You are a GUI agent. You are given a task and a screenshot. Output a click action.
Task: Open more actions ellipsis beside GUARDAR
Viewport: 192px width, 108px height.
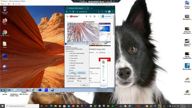click(x=109, y=53)
